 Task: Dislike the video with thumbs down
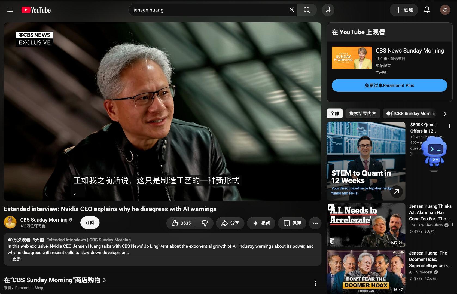pyautogui.click(x=205, y=223)
